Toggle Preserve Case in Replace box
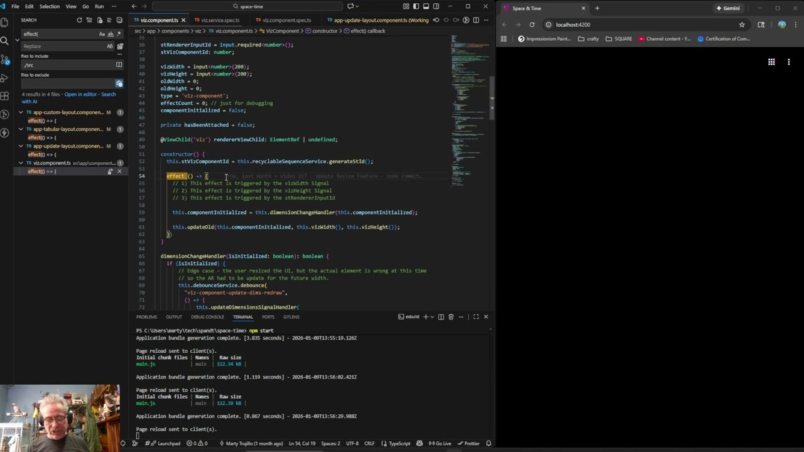 110,46
